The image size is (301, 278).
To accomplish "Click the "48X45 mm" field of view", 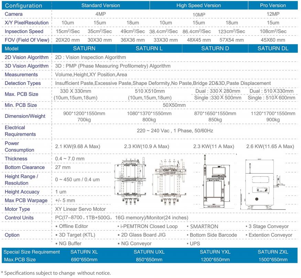I will click(199, 40).
